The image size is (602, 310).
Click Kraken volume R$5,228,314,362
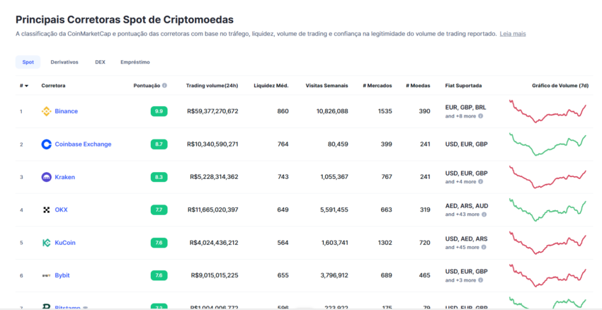[x=214, y=177]
